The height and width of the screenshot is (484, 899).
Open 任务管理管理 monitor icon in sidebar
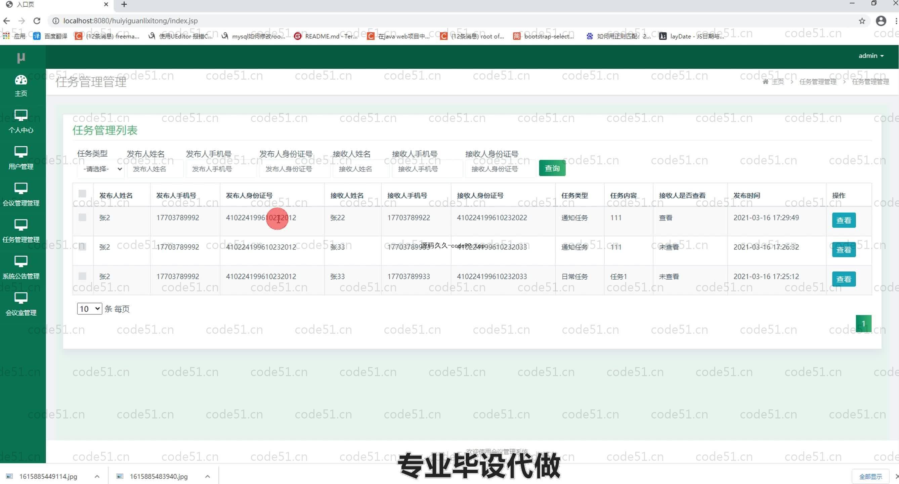(x=21, y=225)
